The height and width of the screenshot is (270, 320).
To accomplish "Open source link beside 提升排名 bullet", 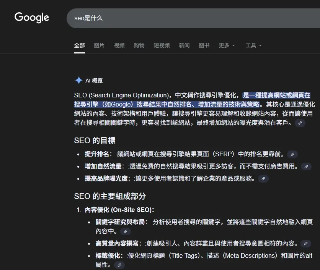I will point(292,154).
